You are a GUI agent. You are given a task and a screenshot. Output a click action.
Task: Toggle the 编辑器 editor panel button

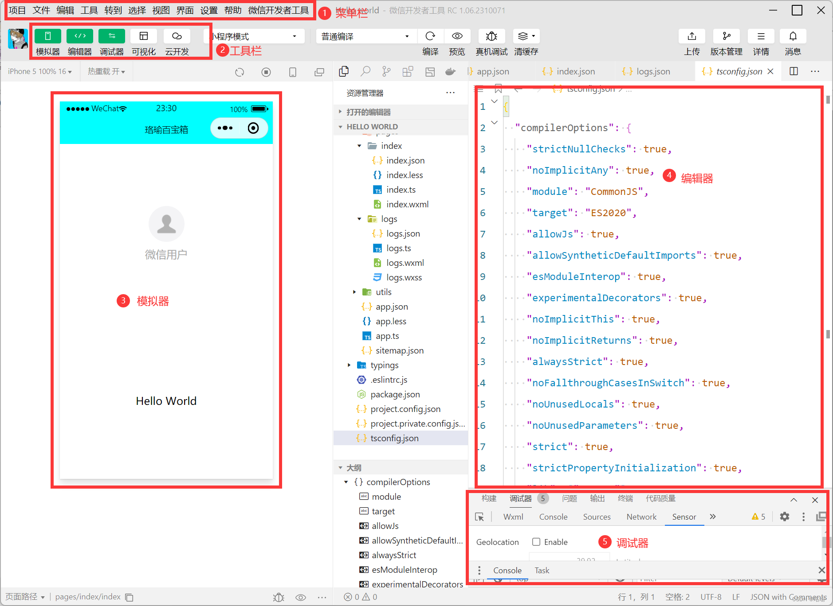point(80,36)
